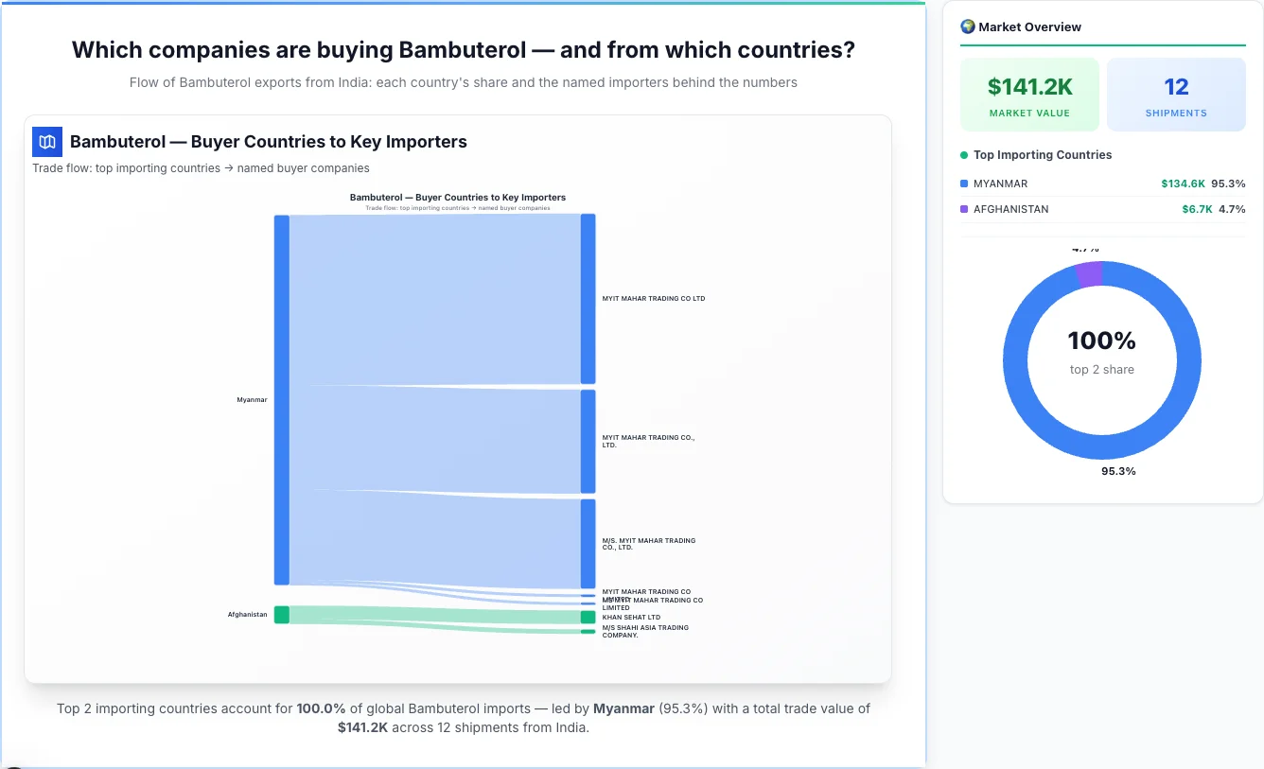Click the MYIT MAHAR TRADING CO LTD node

(588, 298)
